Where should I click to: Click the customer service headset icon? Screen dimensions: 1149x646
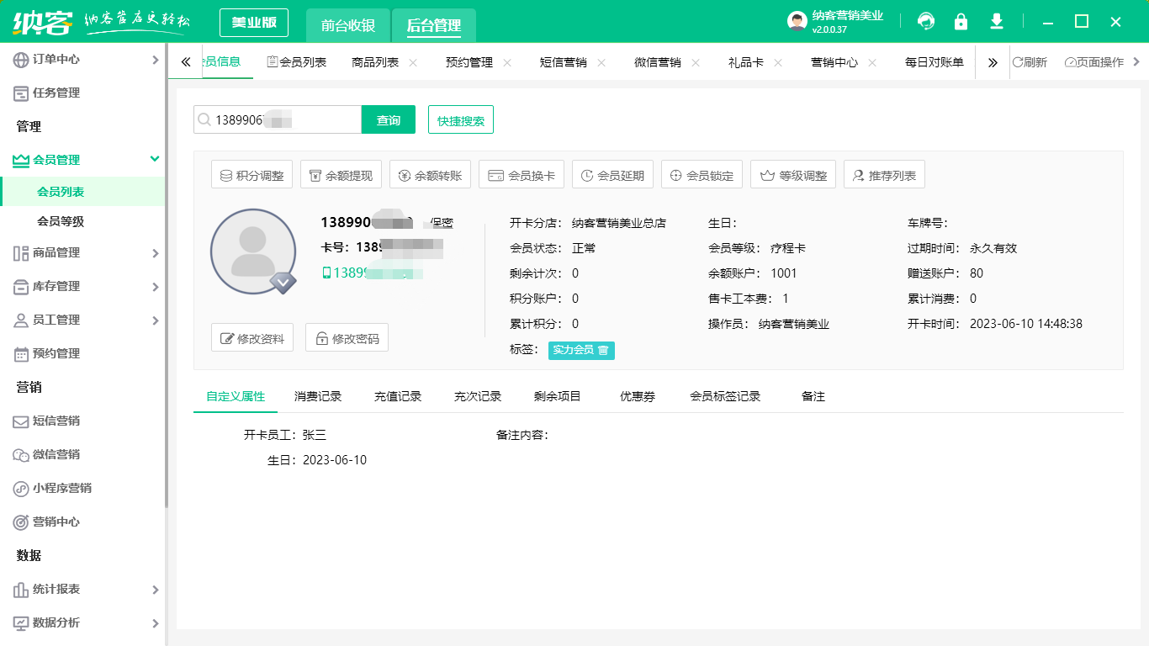click(925, 21)
